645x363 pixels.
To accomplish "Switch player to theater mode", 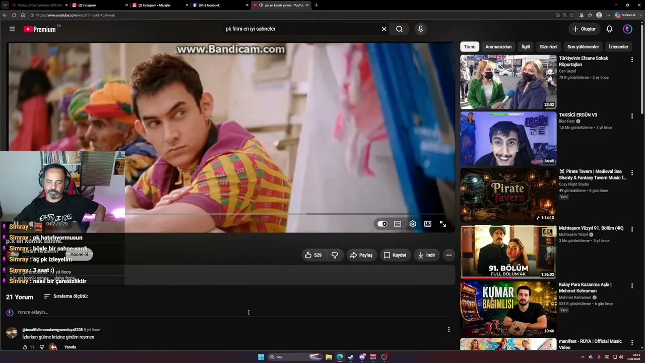I will point(428,224).
